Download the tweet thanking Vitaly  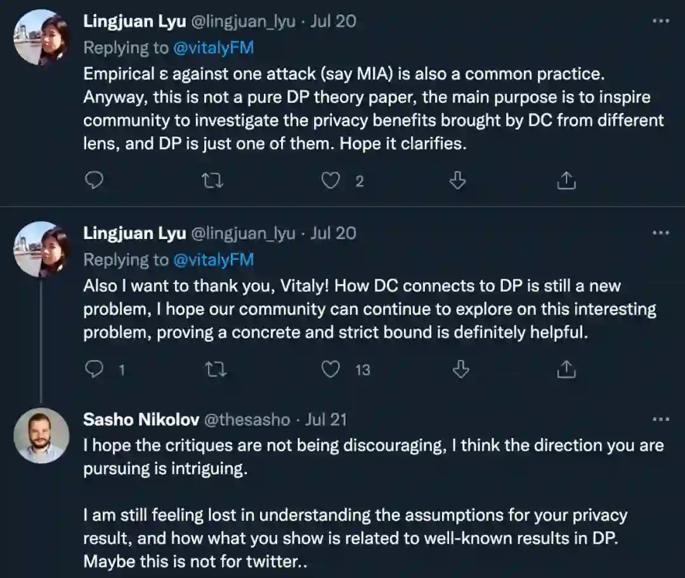click(x=461, y=369)
